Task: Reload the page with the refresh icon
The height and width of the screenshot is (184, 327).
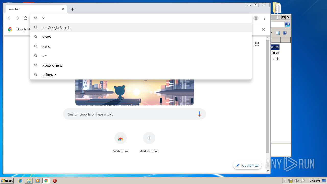Action: pyautogui.click(x=26, y=18)
